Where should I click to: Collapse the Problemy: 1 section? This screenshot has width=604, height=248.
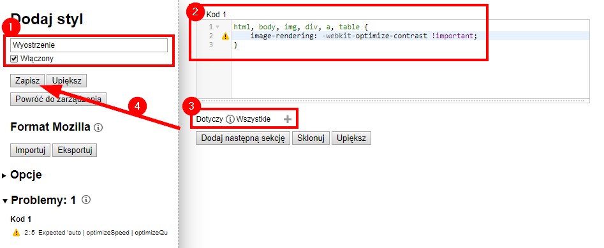5,201
